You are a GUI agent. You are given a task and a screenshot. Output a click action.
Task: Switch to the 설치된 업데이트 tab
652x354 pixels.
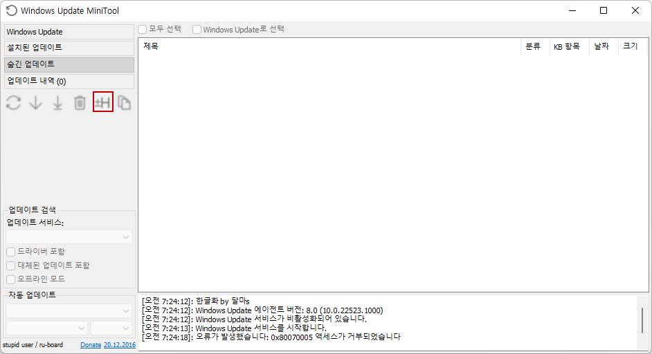coord(69,48)
